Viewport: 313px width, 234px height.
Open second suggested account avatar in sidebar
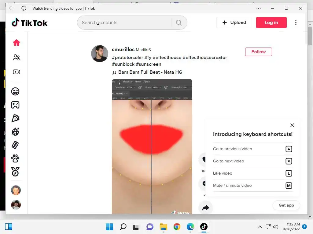point(16,205)
